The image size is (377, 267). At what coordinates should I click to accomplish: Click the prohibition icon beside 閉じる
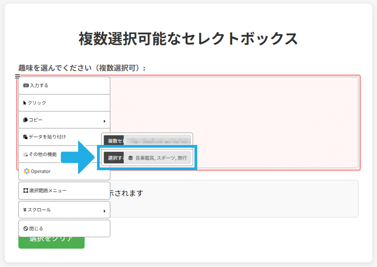pos(25,228)
